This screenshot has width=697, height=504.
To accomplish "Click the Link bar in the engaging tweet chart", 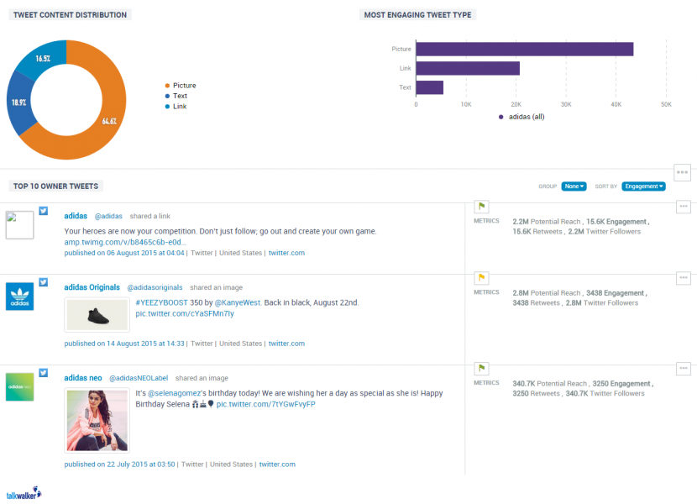I will pyautogui.click(x=468, y=68).
